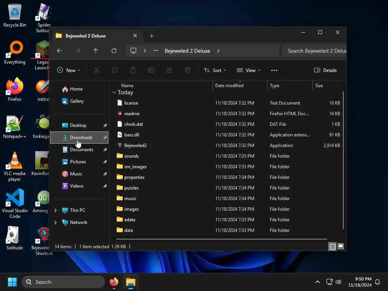Select the Recycle Bin desktop icon
The image size is (388, 291).
coord(15,16)
